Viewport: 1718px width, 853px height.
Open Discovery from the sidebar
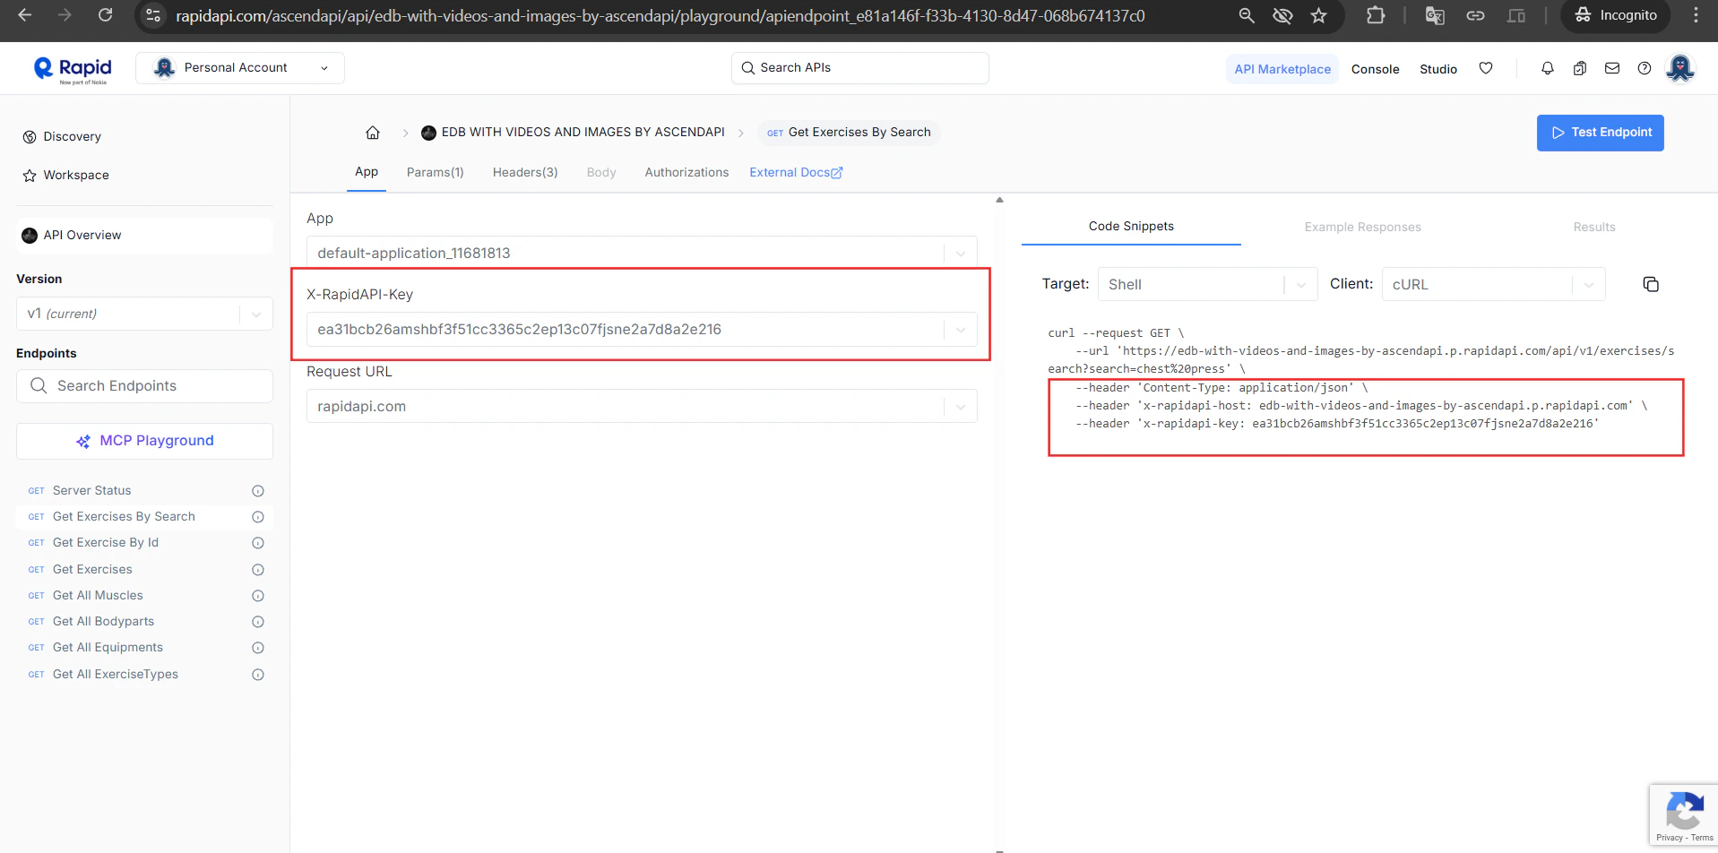point(72,136)
